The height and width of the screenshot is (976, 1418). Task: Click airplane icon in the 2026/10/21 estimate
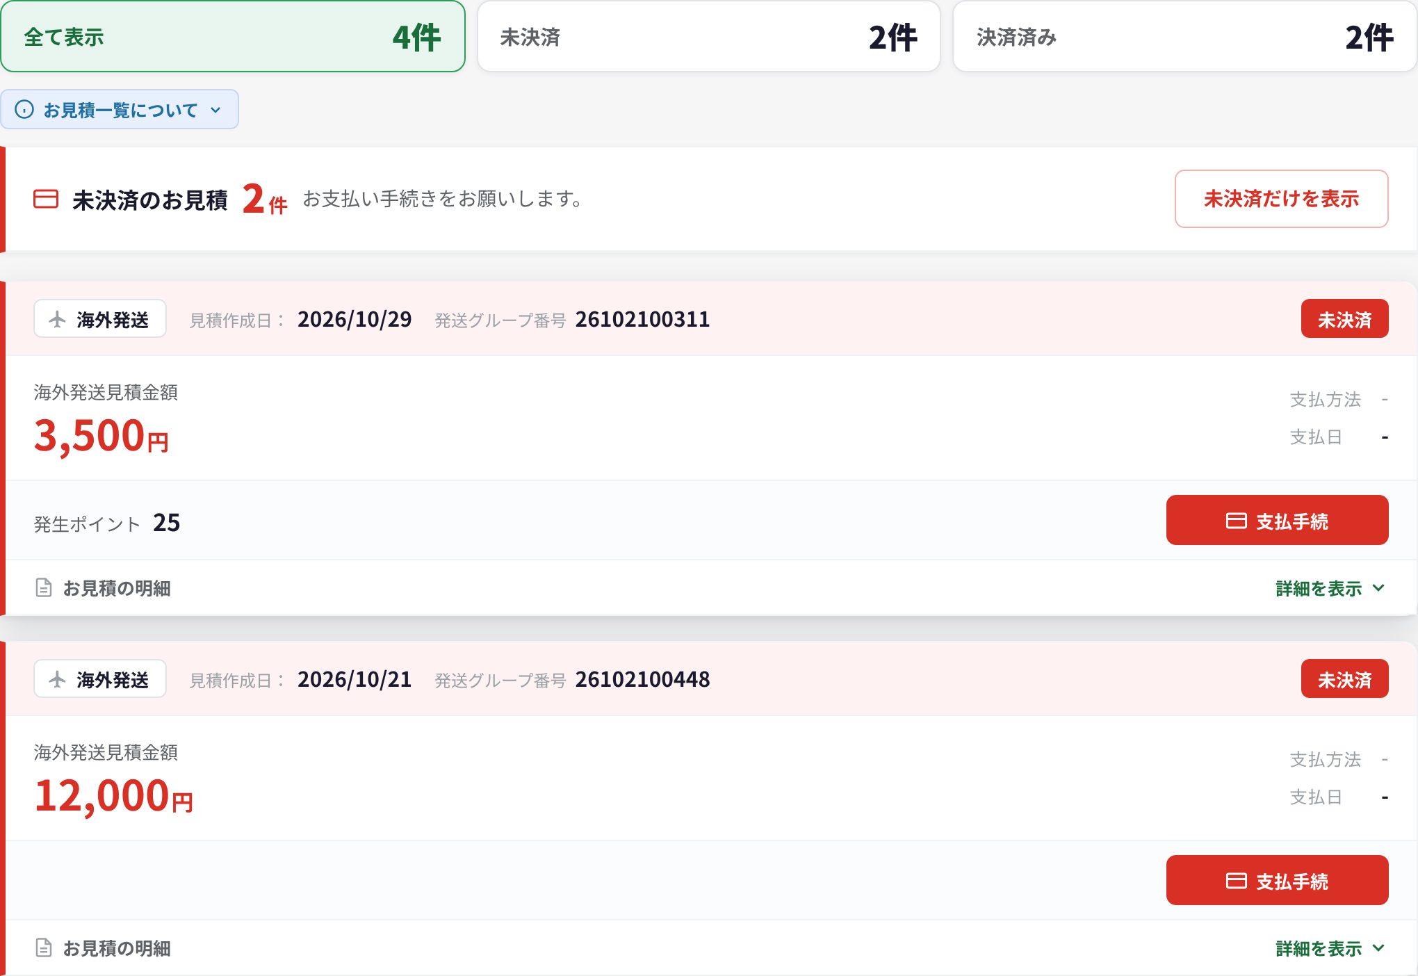[58, 679]
